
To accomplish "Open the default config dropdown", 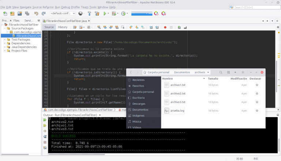I will tap(63, 14).
